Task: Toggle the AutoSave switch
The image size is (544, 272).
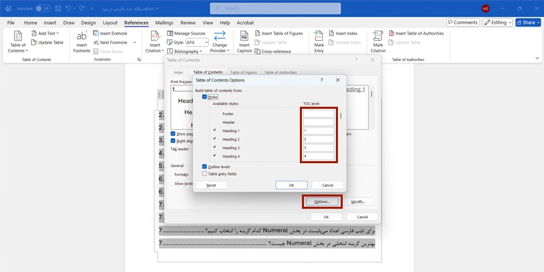Action: click(43, 8)
